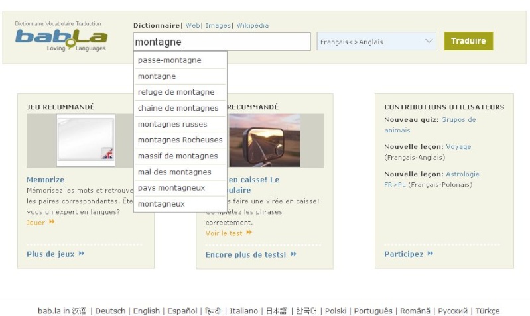Click the Participez link
Image resolution: width=530 pixels, height=316 pixels.
403,254
